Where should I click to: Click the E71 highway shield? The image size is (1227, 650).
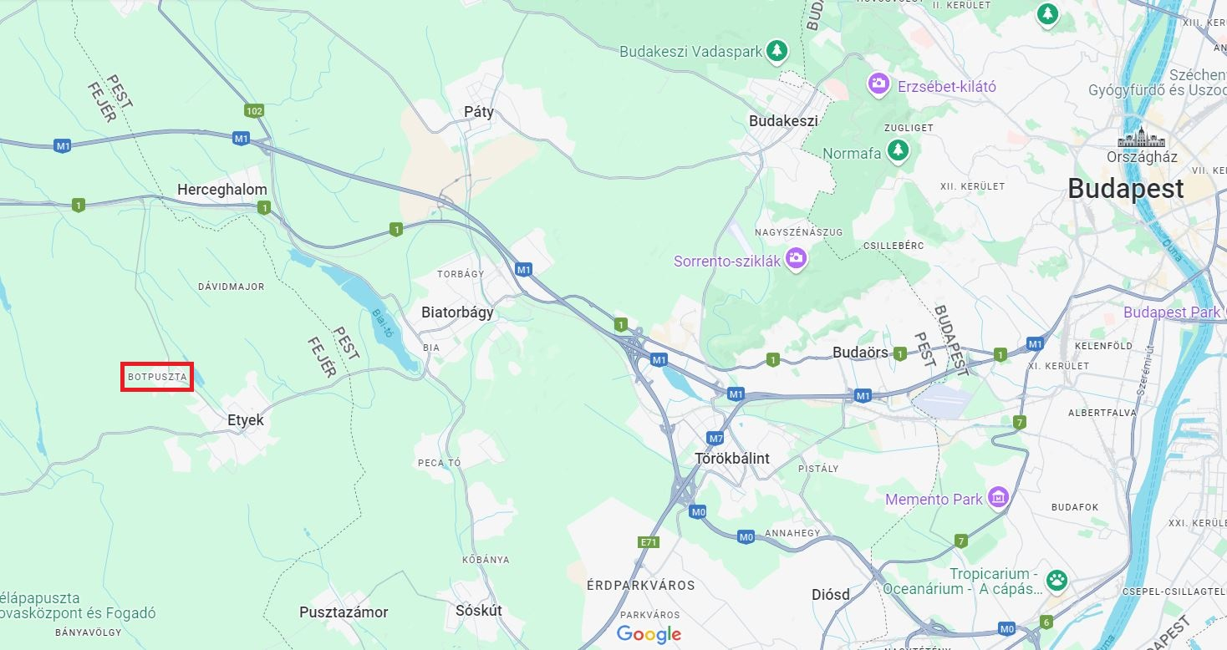coord(648,542)
